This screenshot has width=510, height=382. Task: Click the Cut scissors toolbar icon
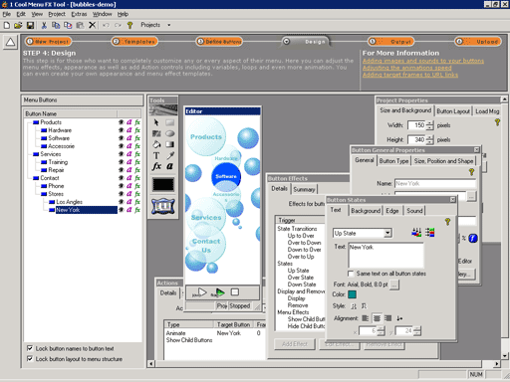[x=44, y=25]
